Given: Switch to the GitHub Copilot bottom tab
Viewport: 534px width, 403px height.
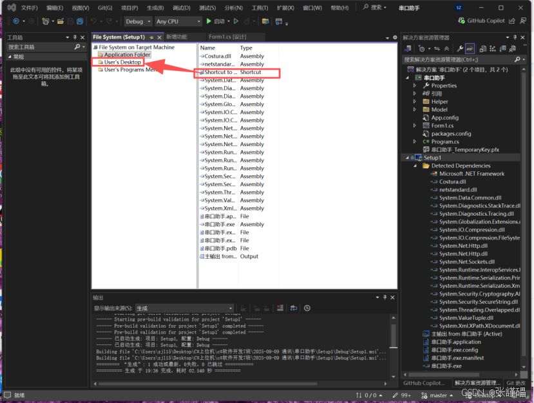Looking at the screenshot, I should click(x=424, y=383).
